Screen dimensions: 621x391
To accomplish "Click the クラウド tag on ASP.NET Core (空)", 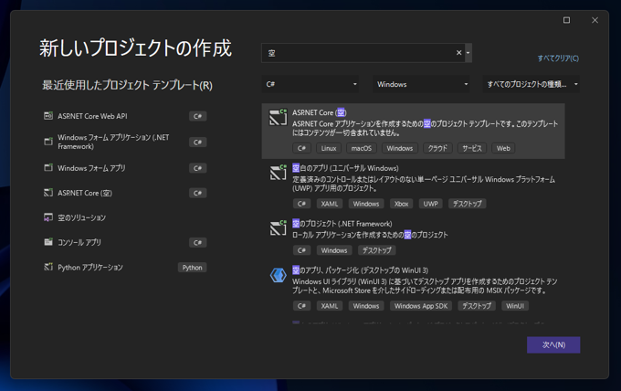I will 437,148.
